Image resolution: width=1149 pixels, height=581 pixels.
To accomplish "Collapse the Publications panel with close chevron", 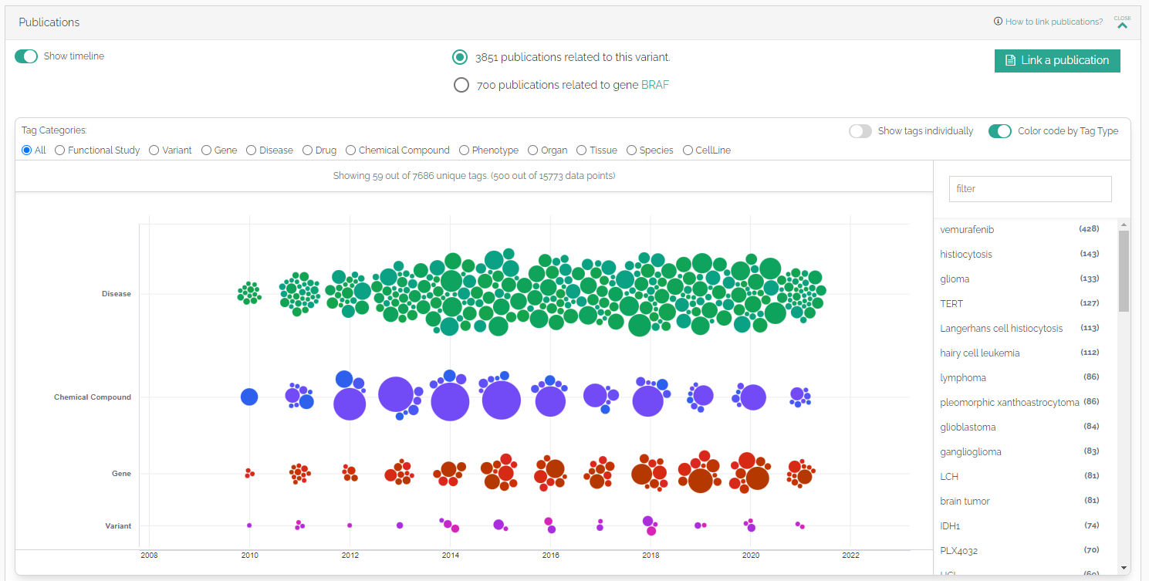I will pyautogui.click(x=1122, y=23).
